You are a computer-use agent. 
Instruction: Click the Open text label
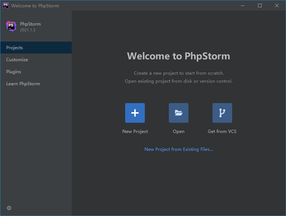[x=179, y=131]
